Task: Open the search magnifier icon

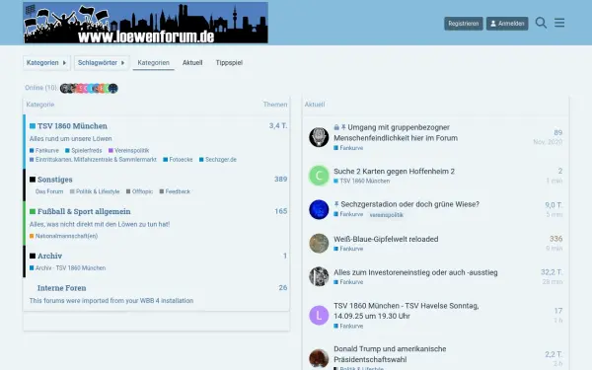Action: pos(541,23)
